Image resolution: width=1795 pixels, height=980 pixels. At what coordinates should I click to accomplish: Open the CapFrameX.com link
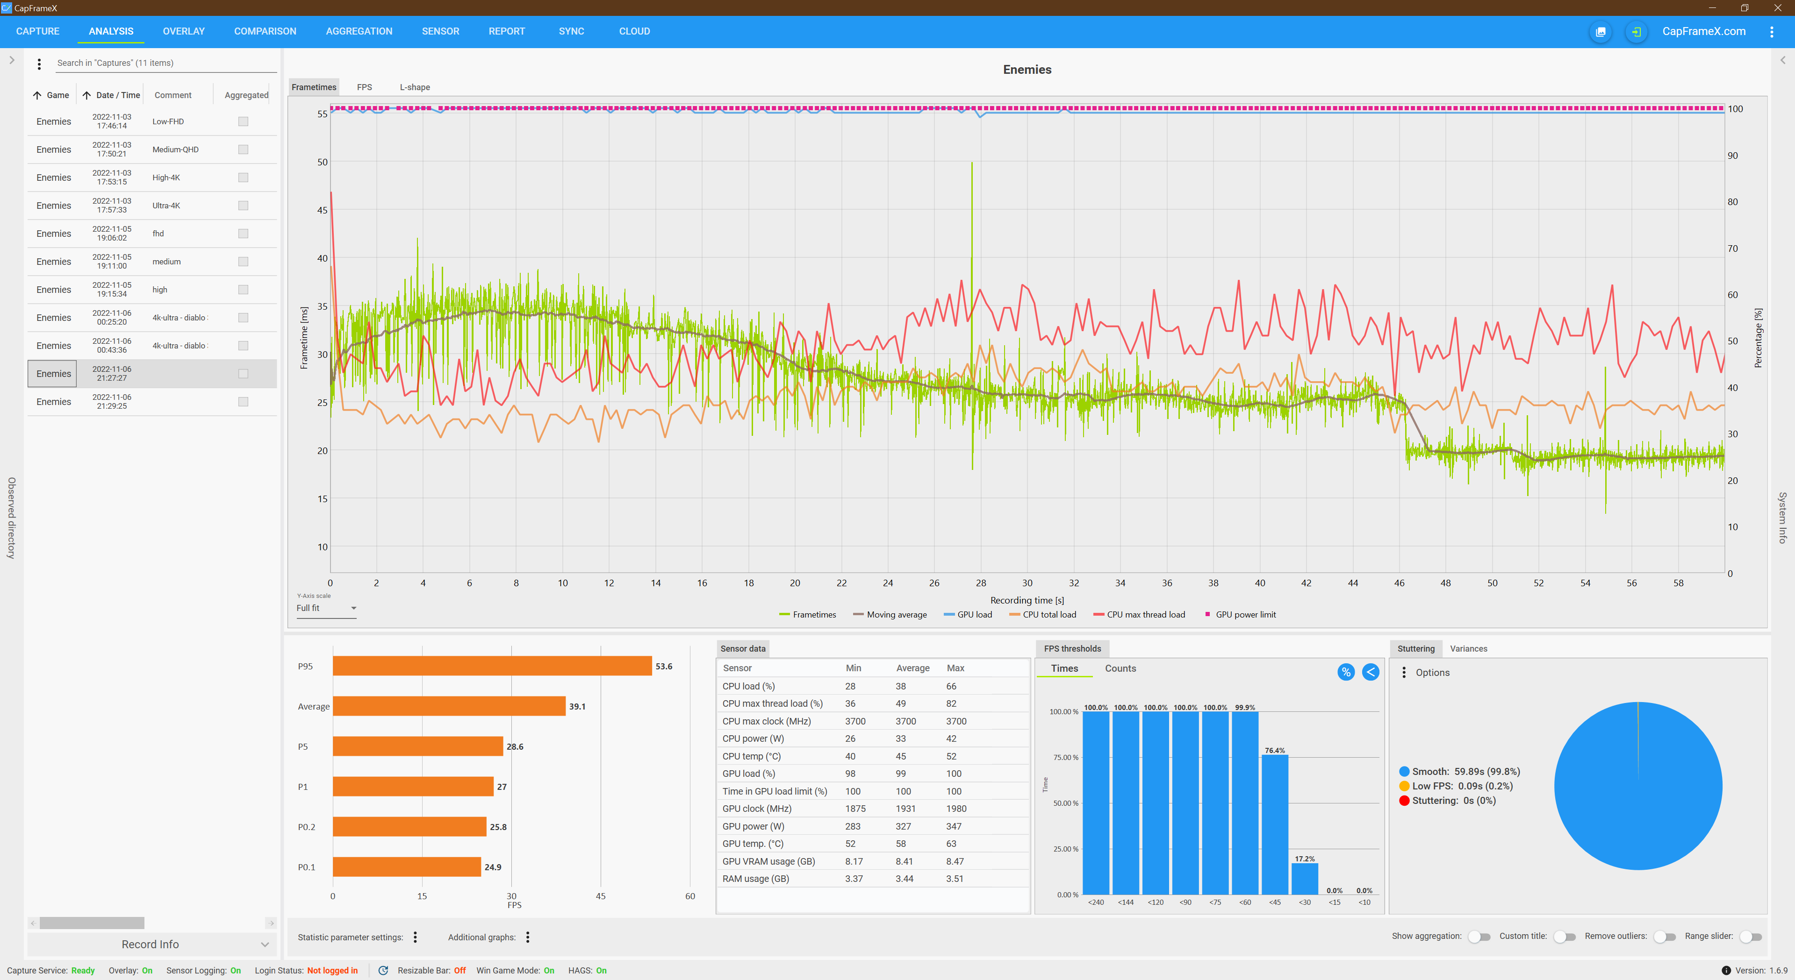[x=1703, y=31]
